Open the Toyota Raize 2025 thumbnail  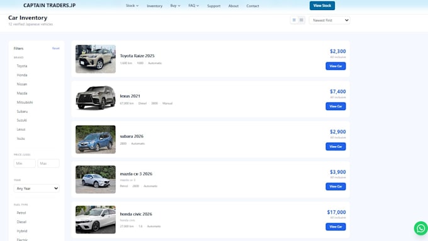[96, 59]
